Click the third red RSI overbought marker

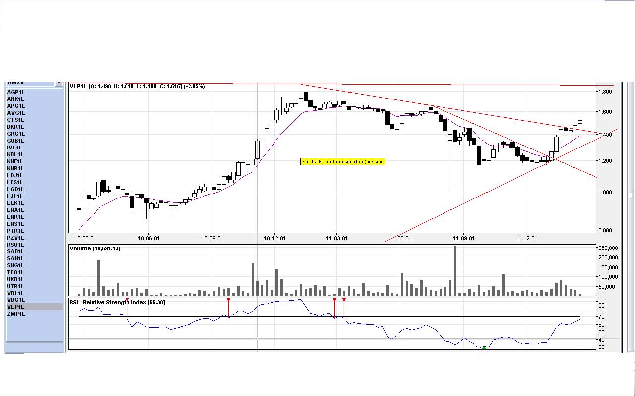pyautogui.click(x=335, y=300)
